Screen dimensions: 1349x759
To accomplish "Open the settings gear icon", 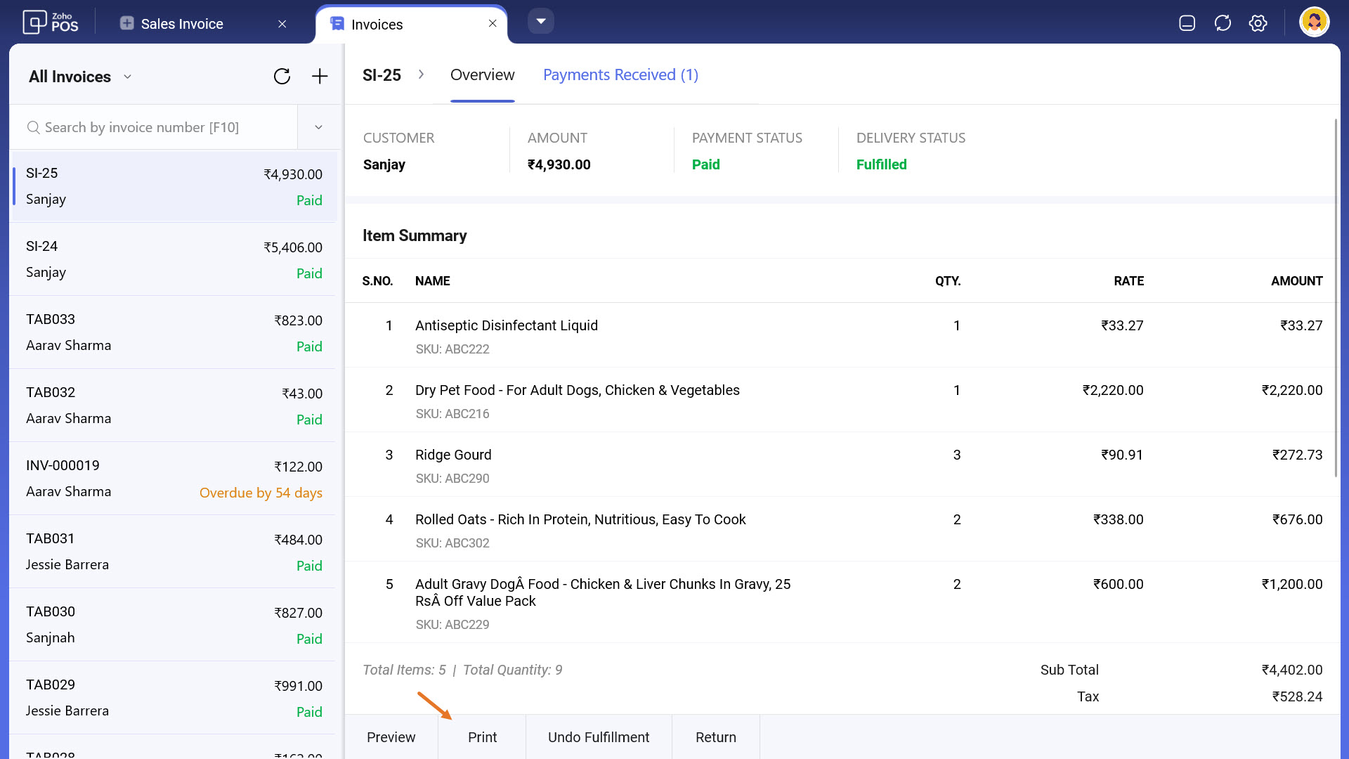I will [1258, 23].
